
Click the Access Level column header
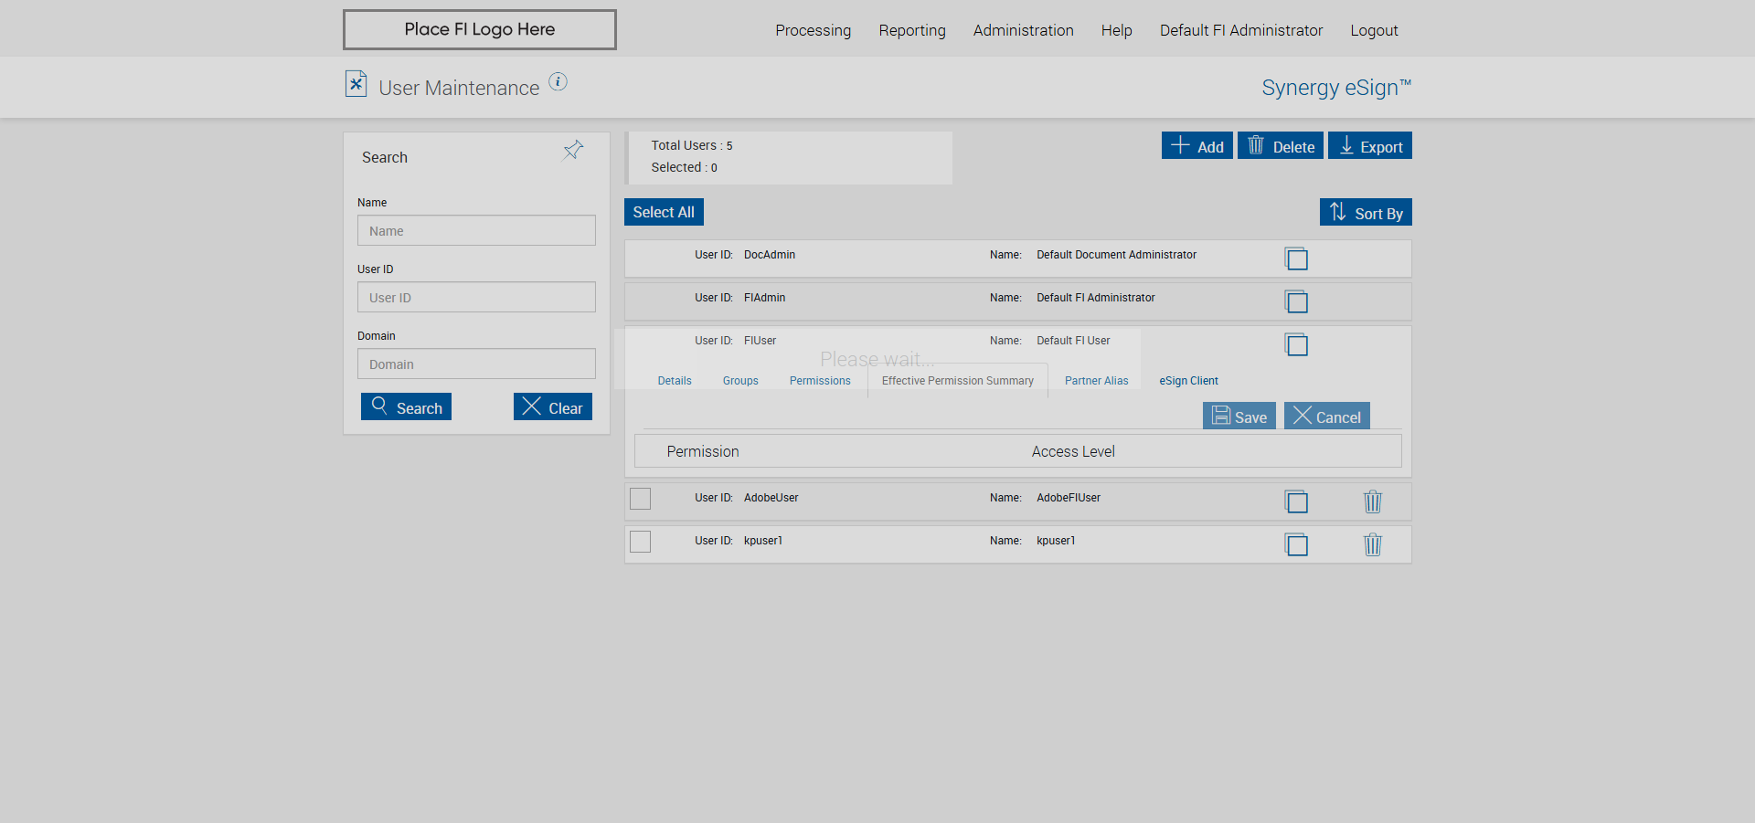1073,451
